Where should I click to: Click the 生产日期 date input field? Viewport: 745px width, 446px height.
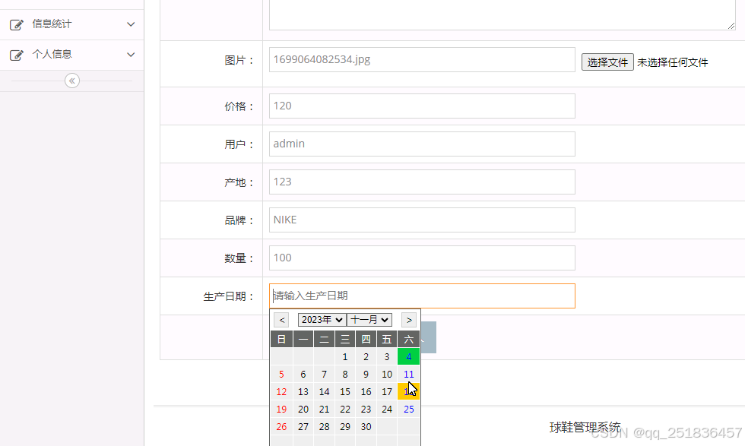pos(422,296)
